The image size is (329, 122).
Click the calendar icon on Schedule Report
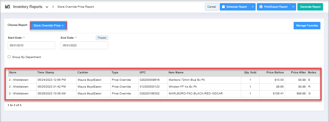(x=223, y=7)
